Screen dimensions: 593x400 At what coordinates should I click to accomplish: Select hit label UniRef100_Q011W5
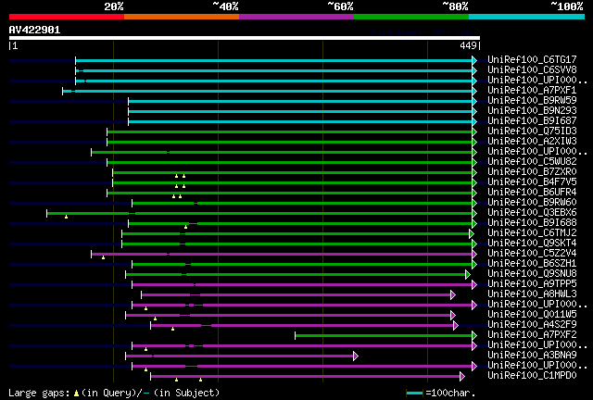click(x=532, y=315)
